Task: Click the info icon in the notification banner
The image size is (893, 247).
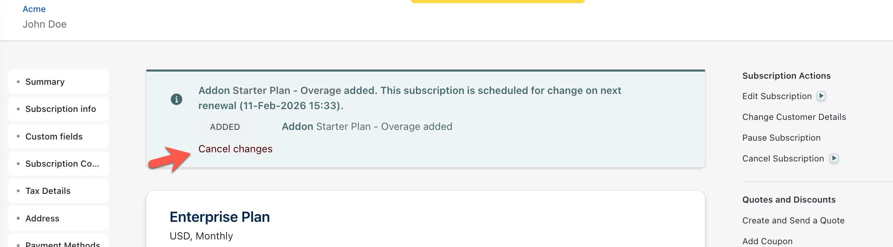Action: tap(176, 99)
